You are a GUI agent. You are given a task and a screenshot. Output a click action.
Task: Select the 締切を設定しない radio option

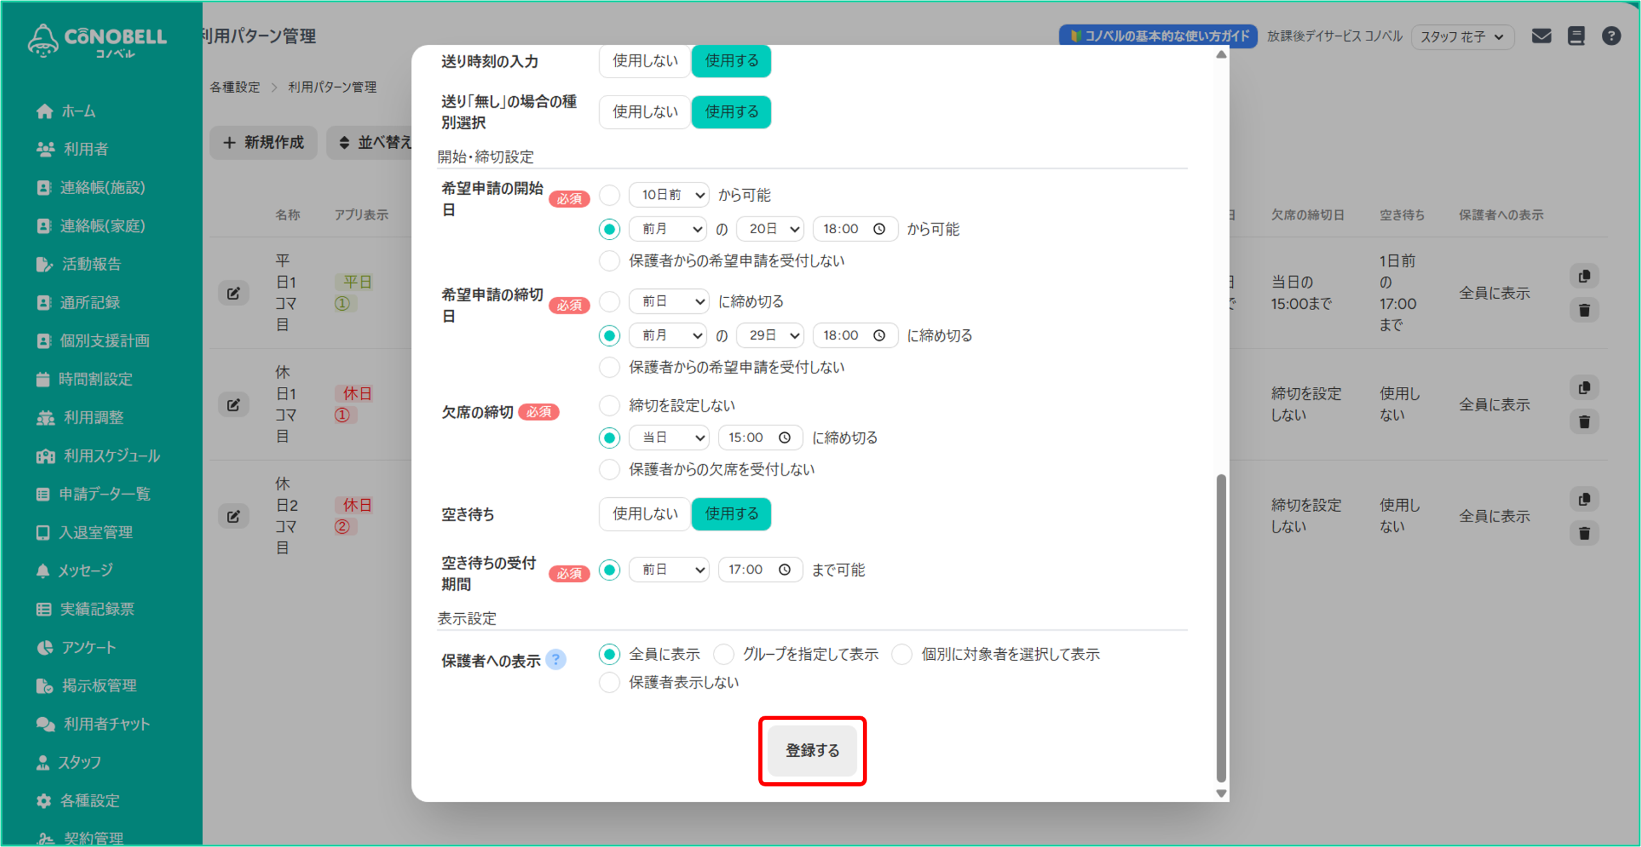pos(609,406)
